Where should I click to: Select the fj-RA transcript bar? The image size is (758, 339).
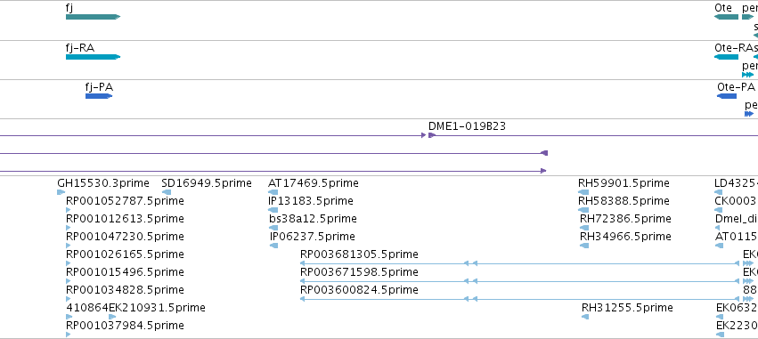[93, 57]
